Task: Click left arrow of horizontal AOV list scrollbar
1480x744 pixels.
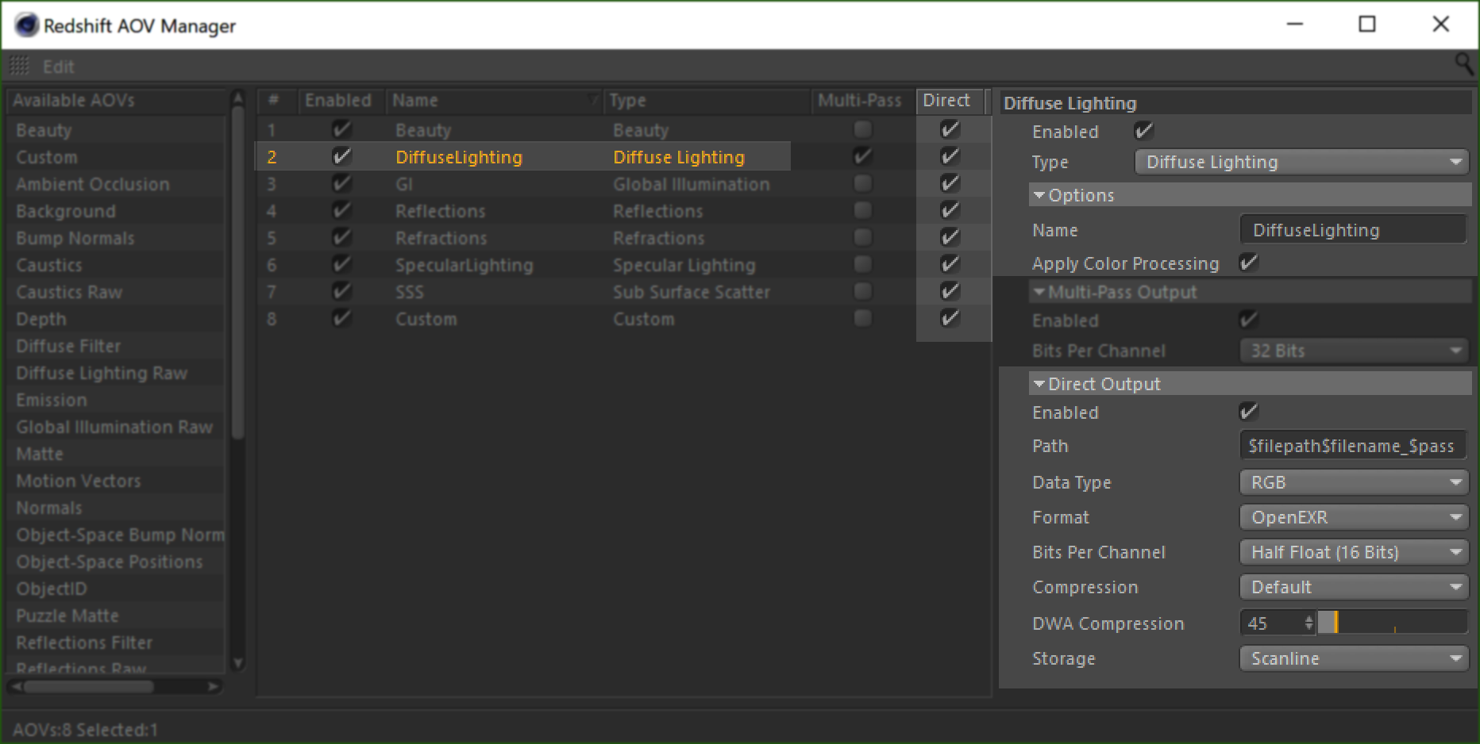Action: click(16, 686)
